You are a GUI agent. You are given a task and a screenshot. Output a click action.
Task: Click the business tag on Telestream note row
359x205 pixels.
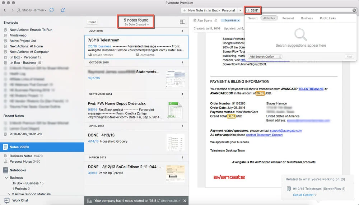[x=104, y=46]
